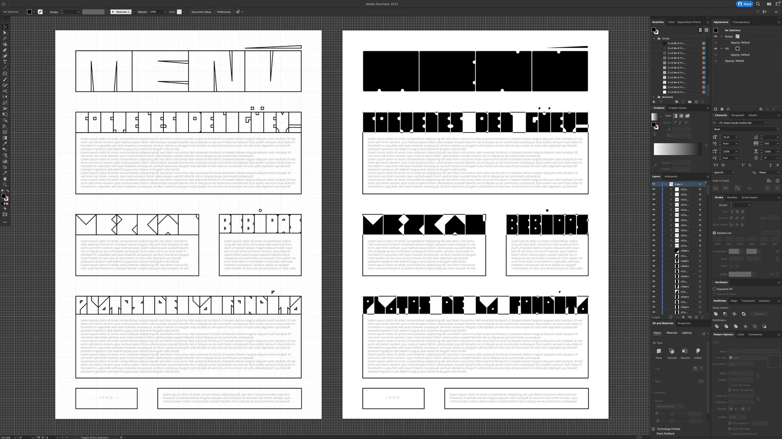Select the Direct Selection tool
Image resolution: width=782 pixels, height=439 pixels.
(5, 33)
